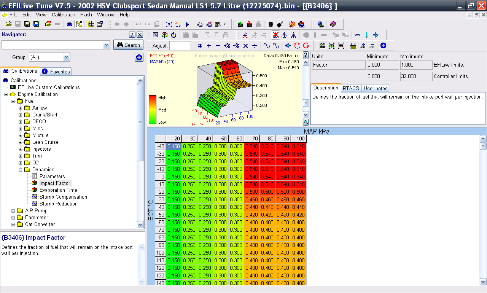
Task: Switch to the RTACS tab
Action: click(351, 88)
